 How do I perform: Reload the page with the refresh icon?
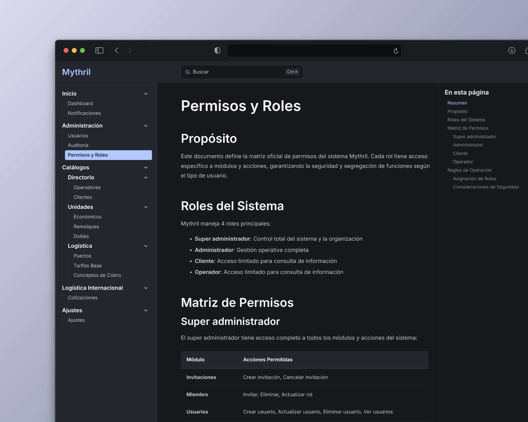click(x=396, y=51)
